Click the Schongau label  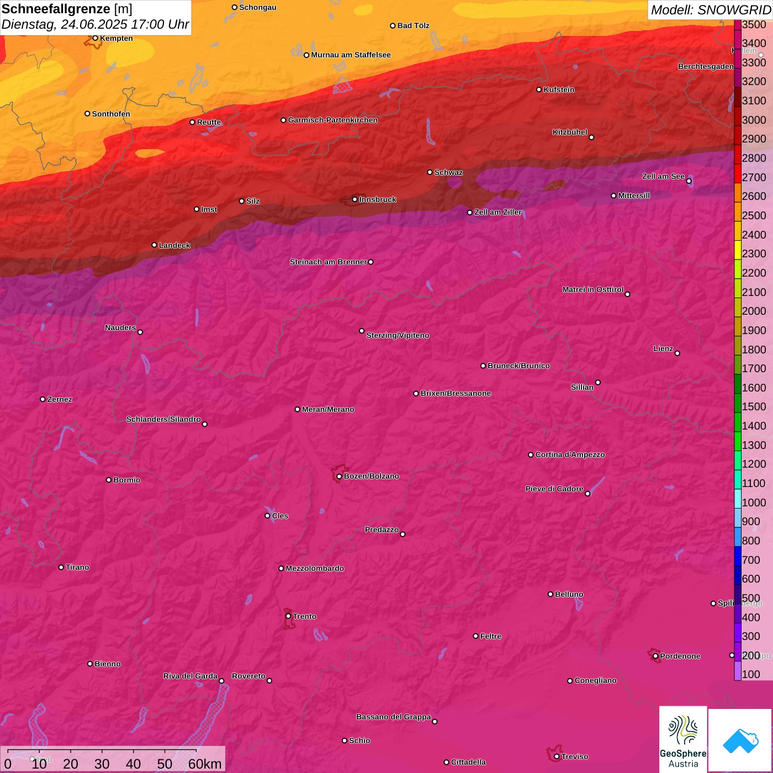tap(257, 7)
